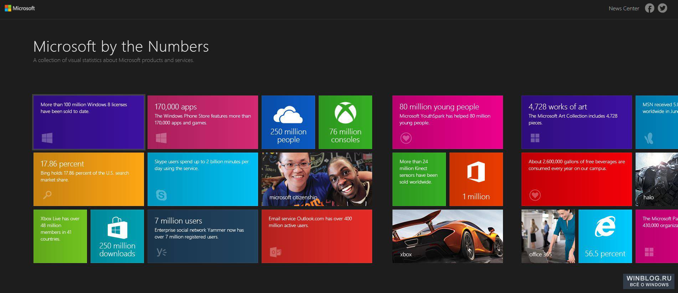Click the Outlook.com 400 million users text
The width and height of the screenshot is (678, 293).
tap(310, 222)
